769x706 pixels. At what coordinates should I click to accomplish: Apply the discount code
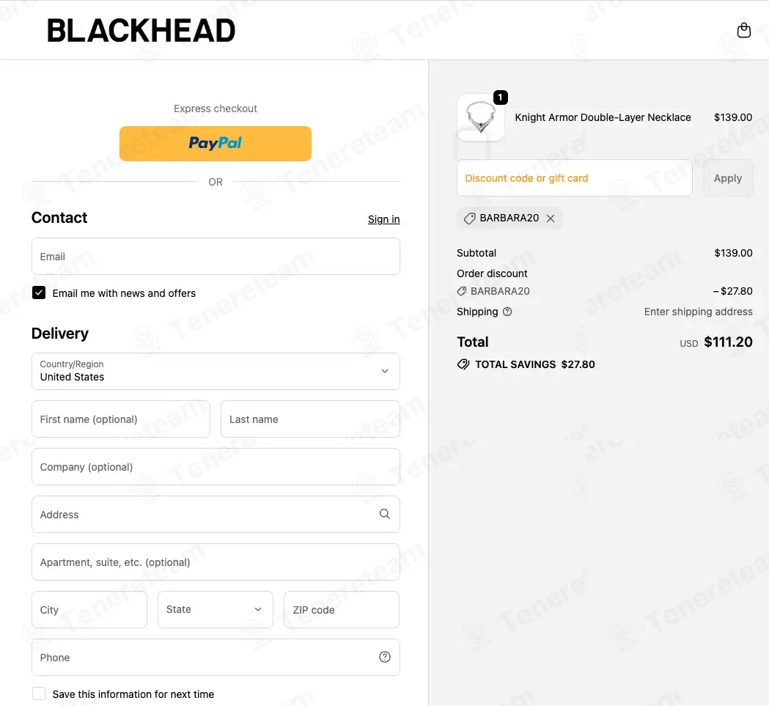728,178
